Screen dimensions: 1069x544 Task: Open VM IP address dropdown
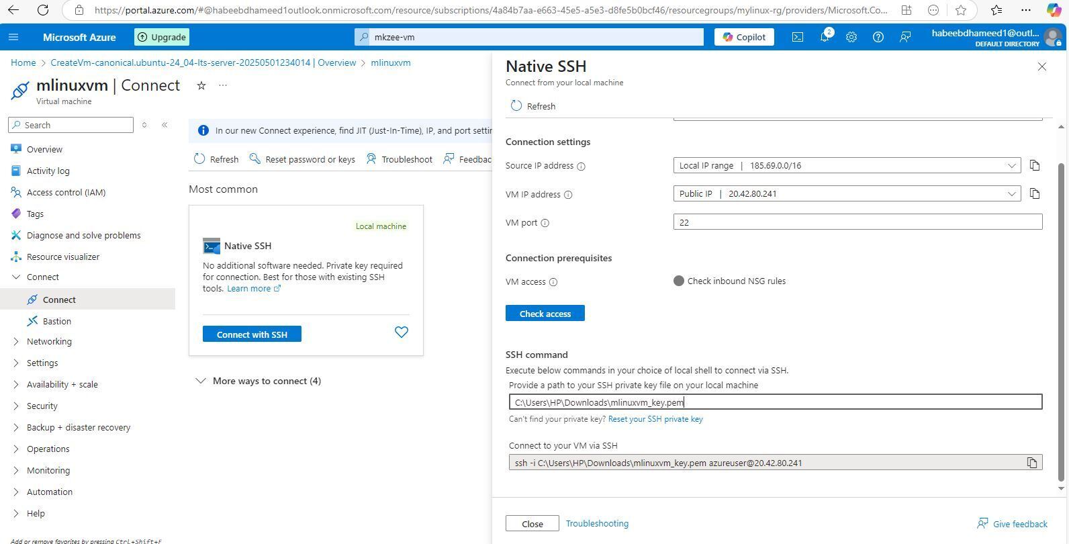click(x=847, y=193)
